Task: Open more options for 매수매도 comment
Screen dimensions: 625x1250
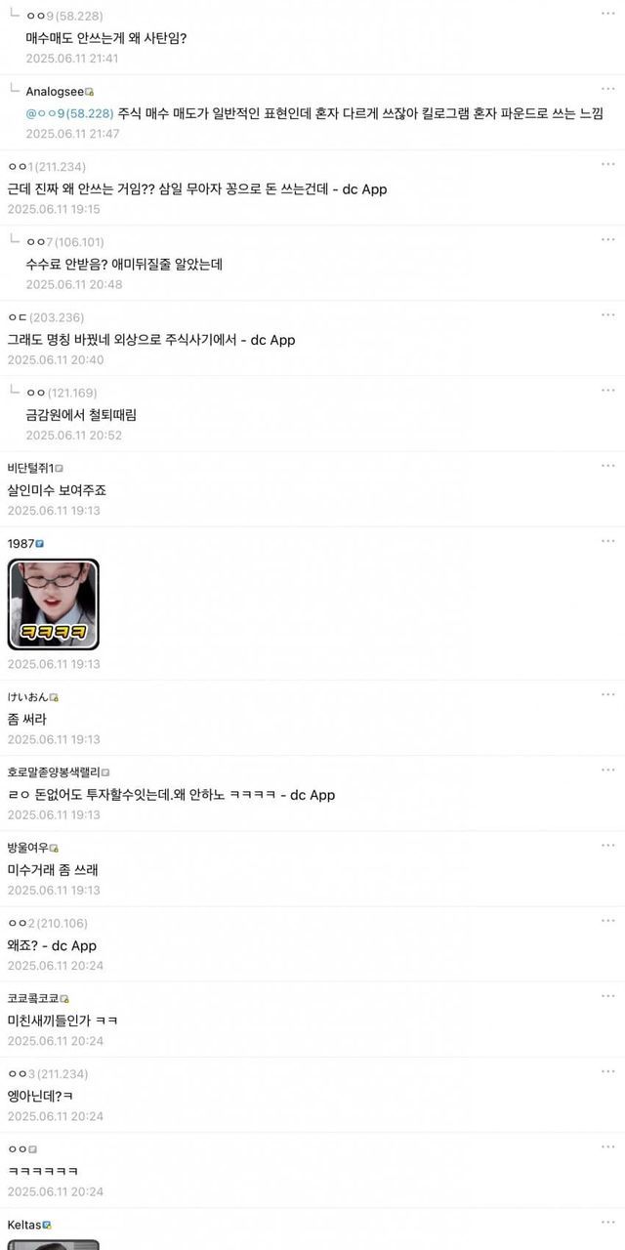Action: pos(608,13)
